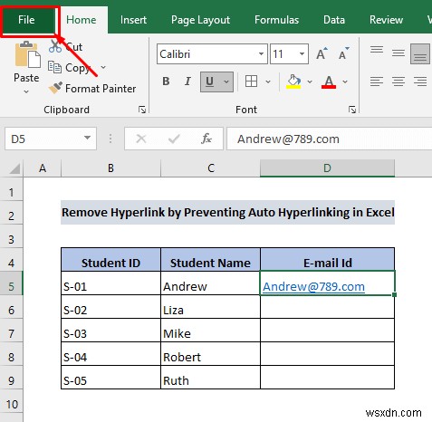432x422 pixels.
Task: Toggle Underline formatting
Action: 210,82
